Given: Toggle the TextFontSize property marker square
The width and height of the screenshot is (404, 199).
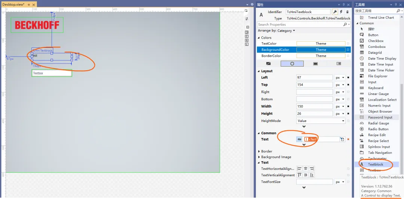Looking at the screenshot, I should coord(348,182).
